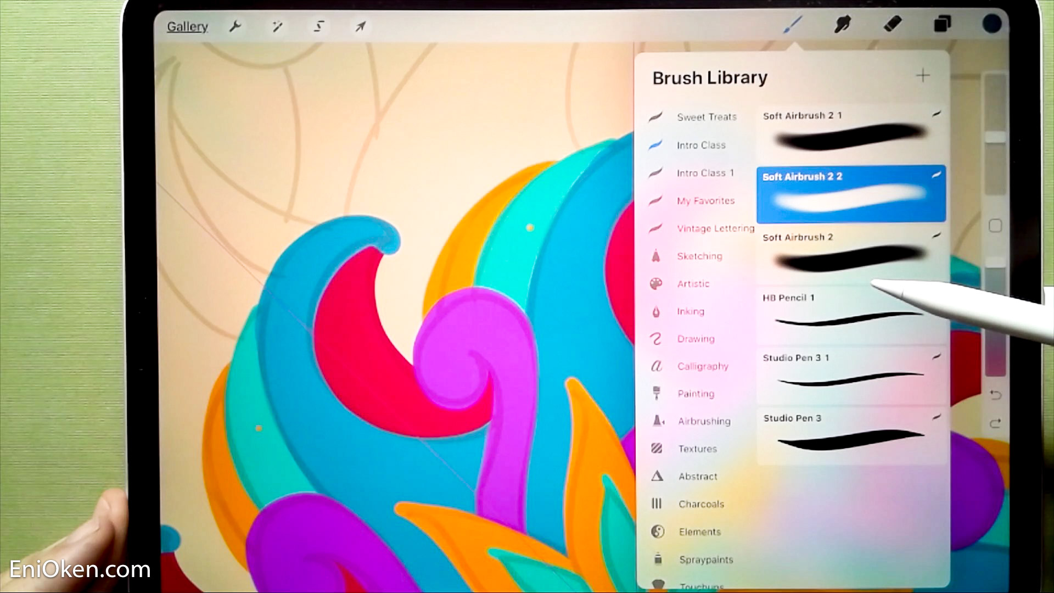Open Vintage Lettering brush set

pyautogui.click(x=700, y=228)
